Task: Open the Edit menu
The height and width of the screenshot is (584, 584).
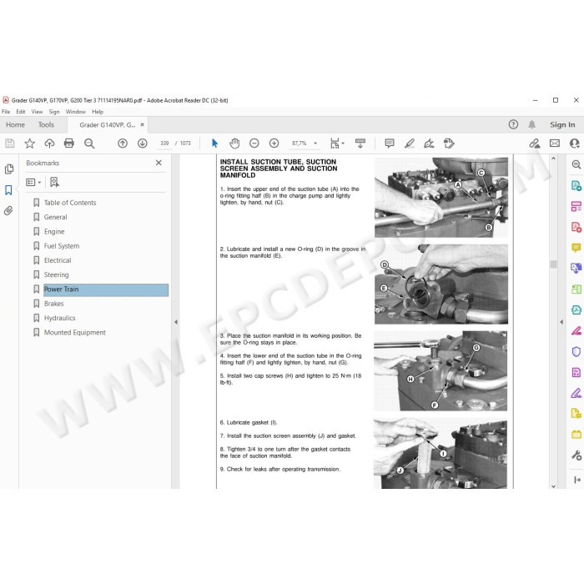Action: click(x=21, y=112)
